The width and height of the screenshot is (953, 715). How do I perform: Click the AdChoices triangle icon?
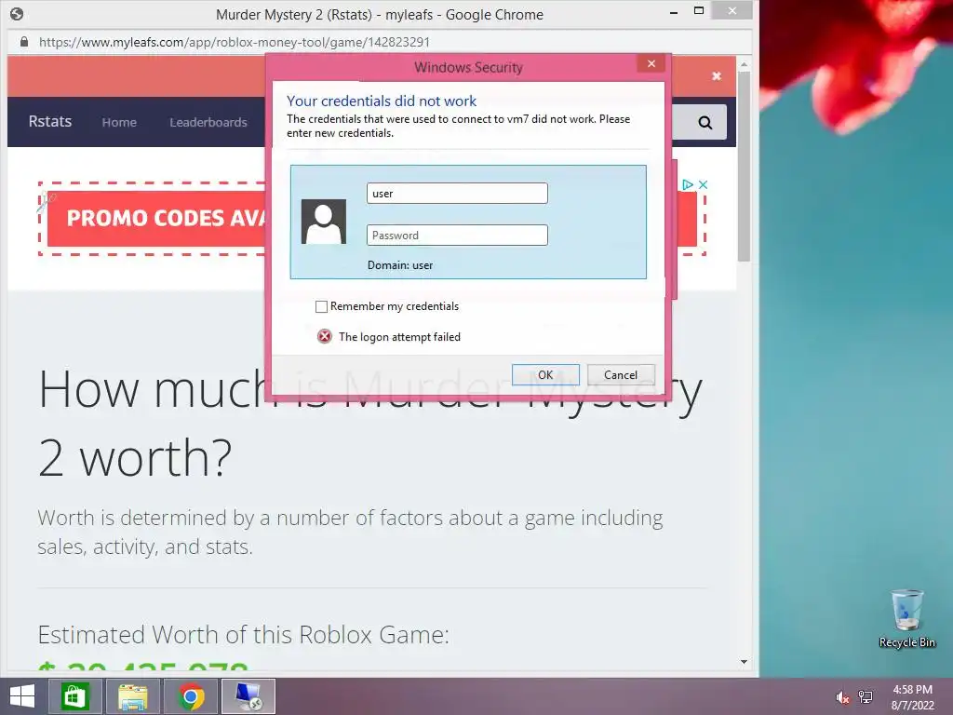pyautogui.click(x=688, y=184)
